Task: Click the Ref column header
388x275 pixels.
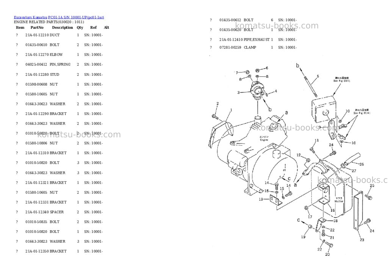Action: click(93, 27)
